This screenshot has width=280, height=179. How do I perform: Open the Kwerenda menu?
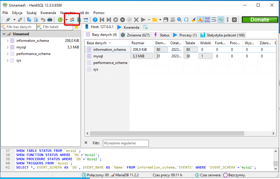pyautogui.click(x=48, y=13)
